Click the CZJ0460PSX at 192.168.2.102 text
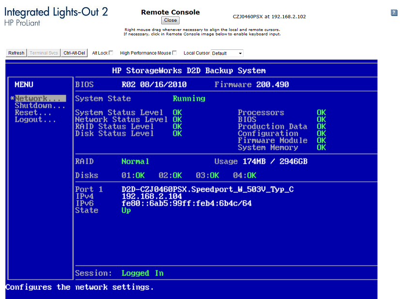Viewport: 400px width, 299px height. tap(269, 16)
